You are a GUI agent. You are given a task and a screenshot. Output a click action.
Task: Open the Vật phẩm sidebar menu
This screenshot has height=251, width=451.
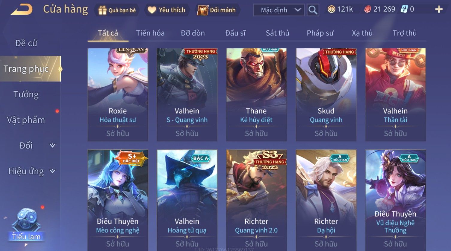[26, 120]
